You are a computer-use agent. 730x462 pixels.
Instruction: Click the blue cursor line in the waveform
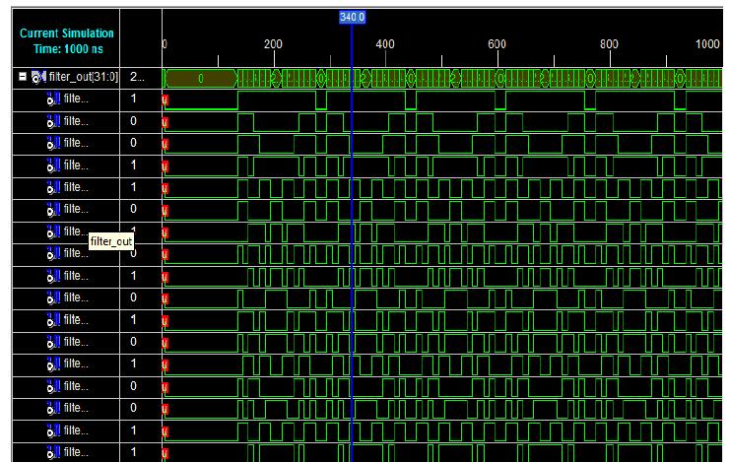pyautogui.click(x=352, y=242)
